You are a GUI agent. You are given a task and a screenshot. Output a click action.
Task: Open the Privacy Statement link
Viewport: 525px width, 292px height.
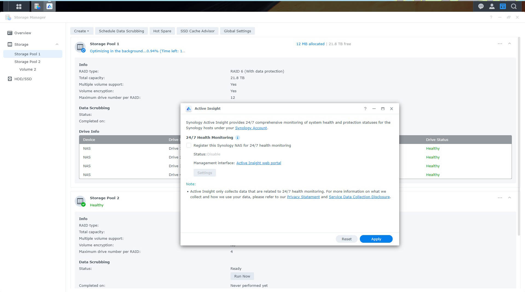click(303, 197)
